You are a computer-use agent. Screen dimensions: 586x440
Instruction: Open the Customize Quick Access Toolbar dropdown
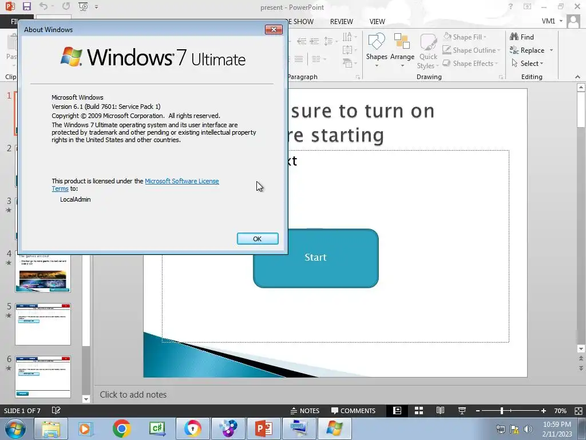(96, 7)
